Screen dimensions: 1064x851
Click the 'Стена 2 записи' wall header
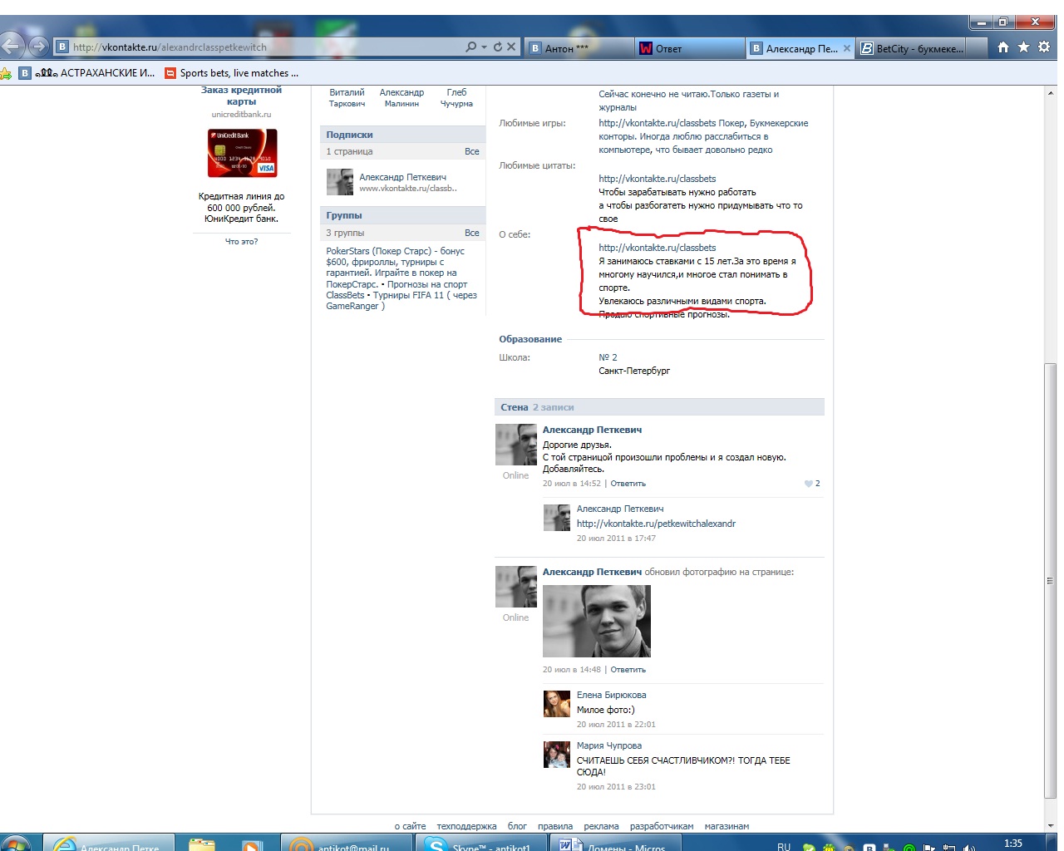point(659,407)
